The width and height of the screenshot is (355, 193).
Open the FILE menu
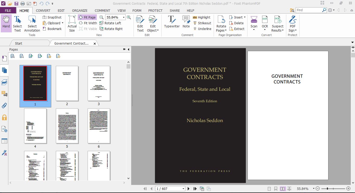8,10
